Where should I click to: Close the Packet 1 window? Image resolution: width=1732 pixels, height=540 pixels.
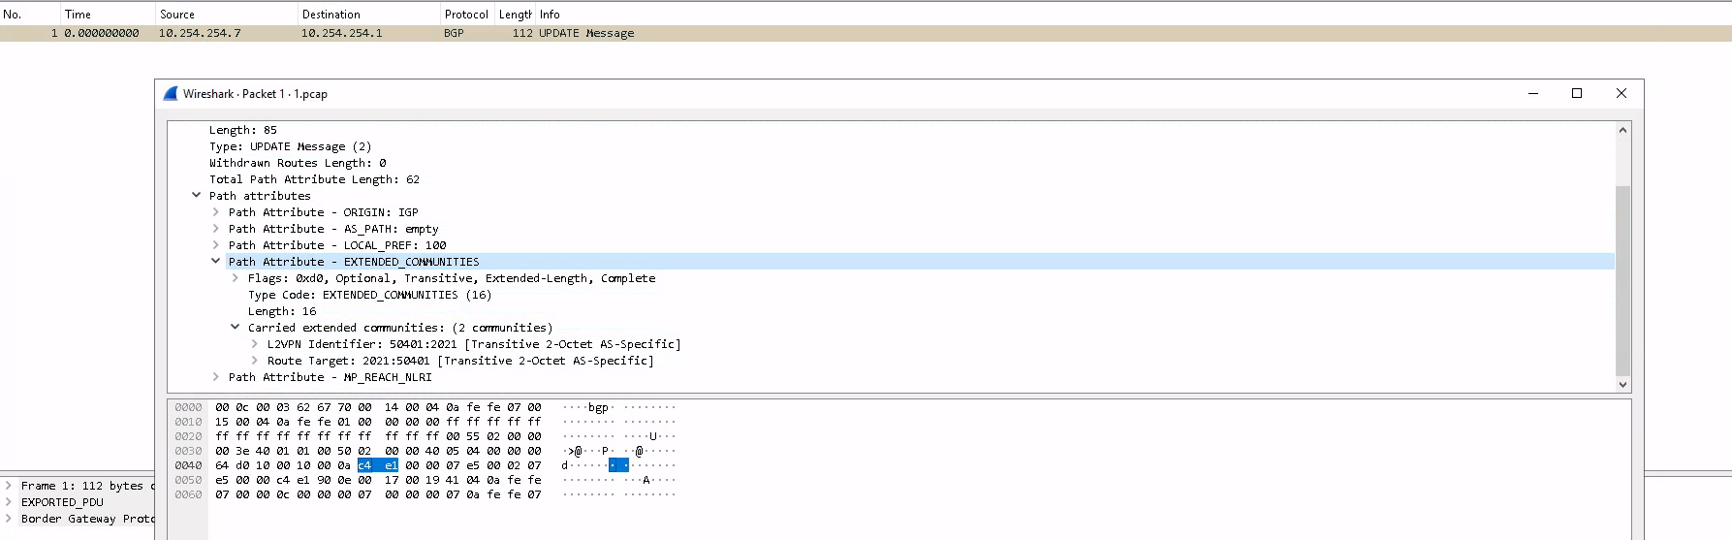[1622, 94]
